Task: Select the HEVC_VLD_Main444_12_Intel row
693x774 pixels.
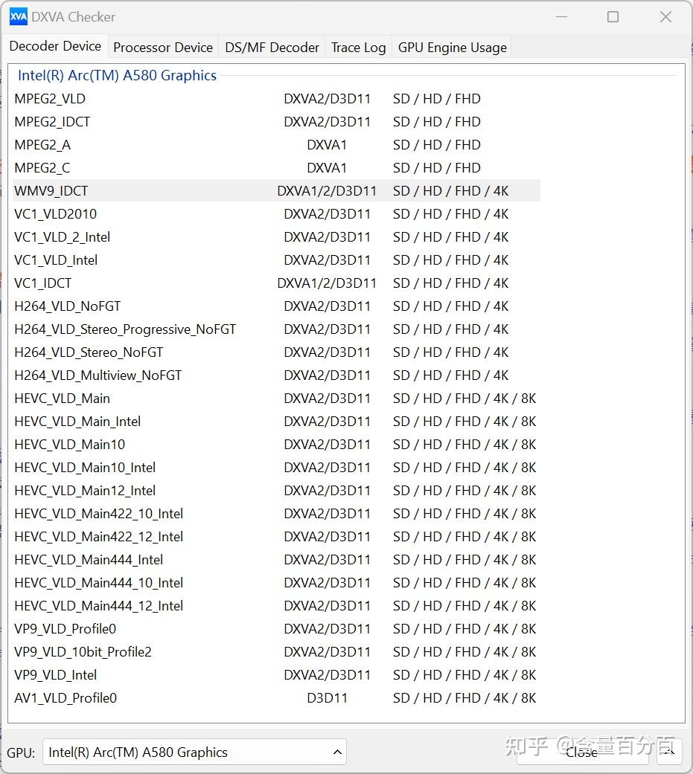Action: tap(276, 606)
